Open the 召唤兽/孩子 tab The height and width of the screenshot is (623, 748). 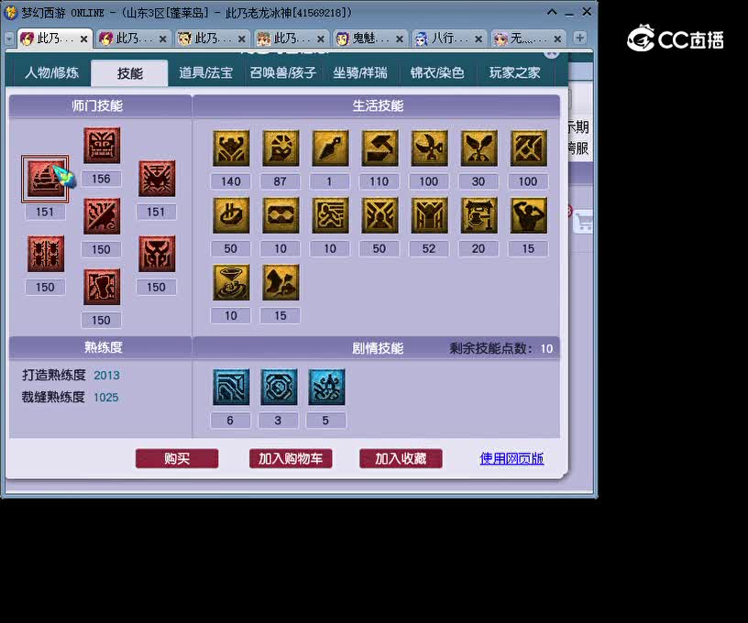click(x=283, y=73)
